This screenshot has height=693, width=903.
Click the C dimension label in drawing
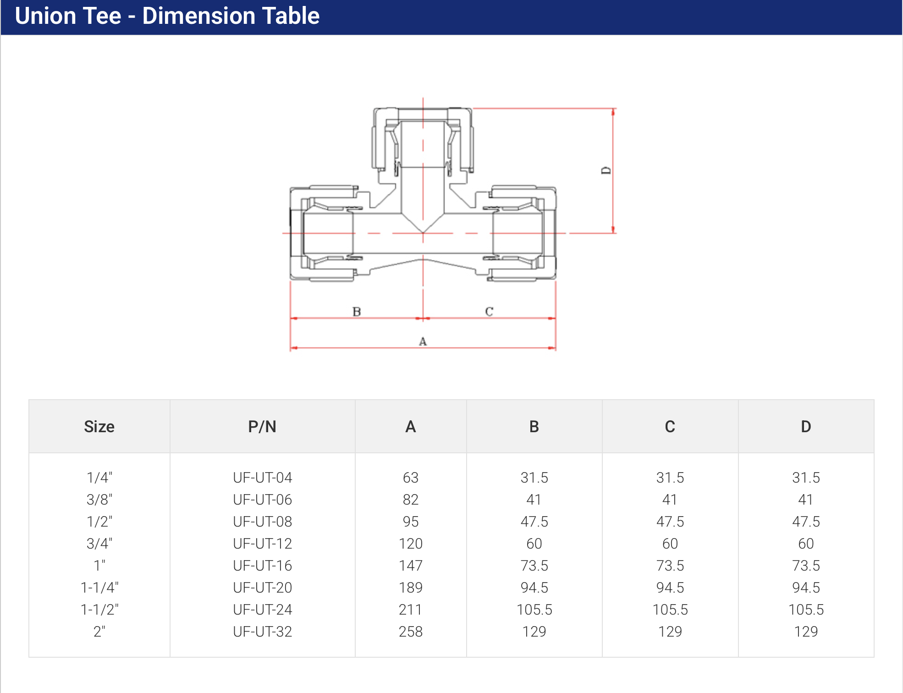(x=489, y=312)
